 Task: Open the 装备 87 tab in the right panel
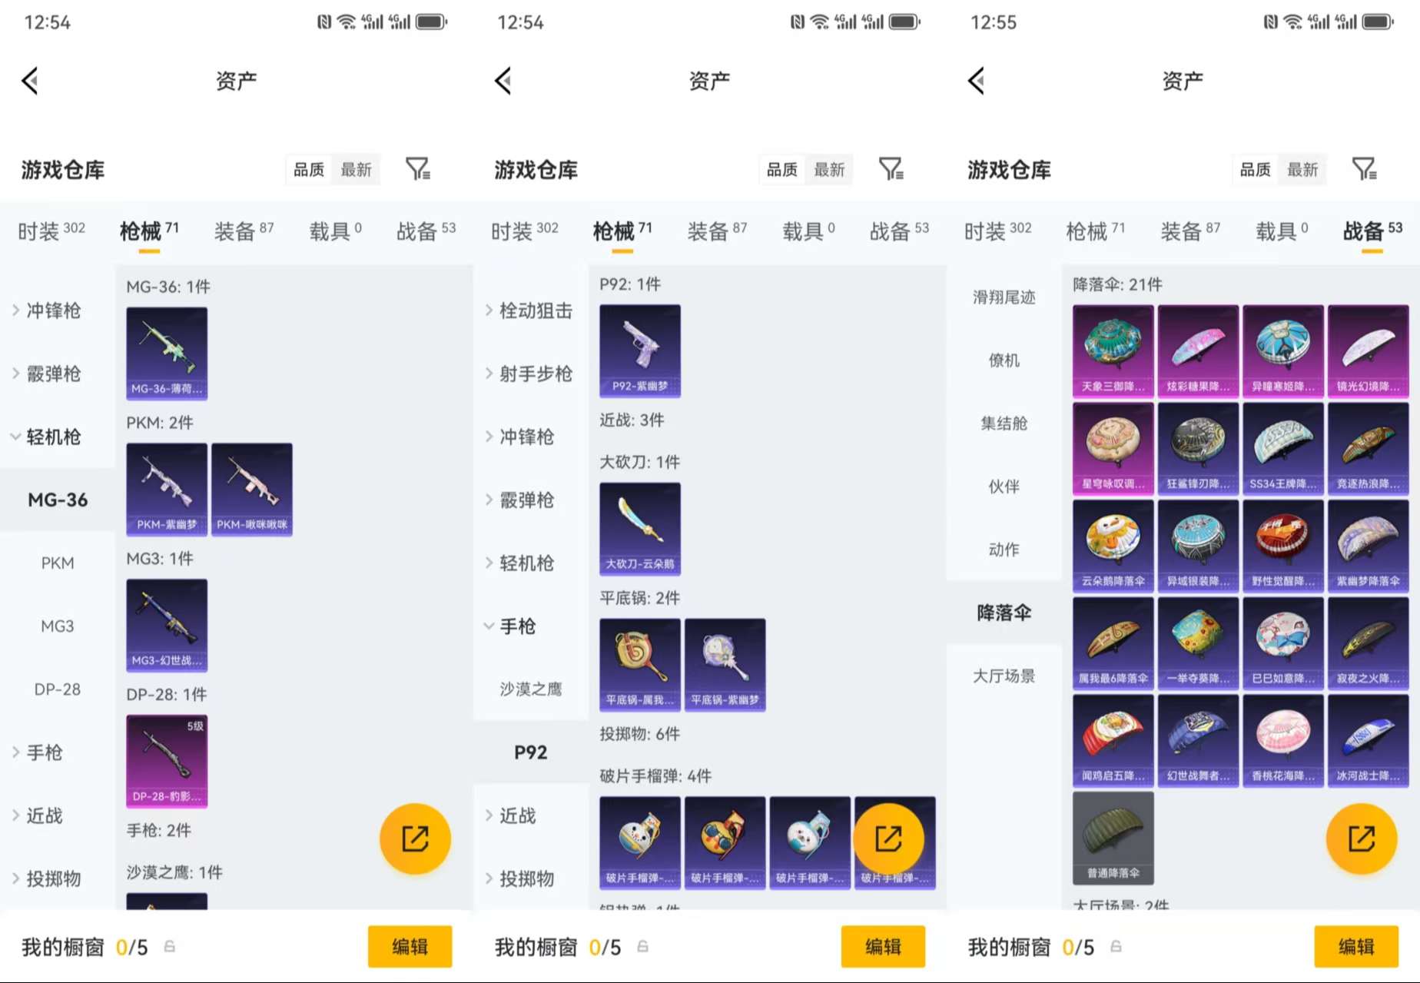[x=1190, y=231]
